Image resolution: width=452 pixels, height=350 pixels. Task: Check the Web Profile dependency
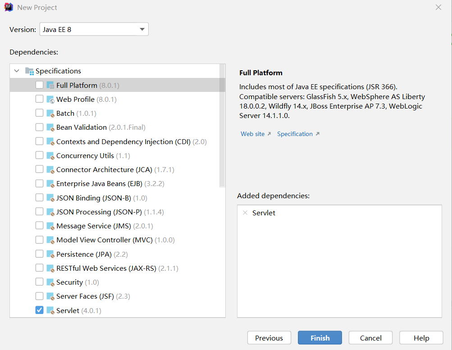pyautogui.click(x=40, y=99)
